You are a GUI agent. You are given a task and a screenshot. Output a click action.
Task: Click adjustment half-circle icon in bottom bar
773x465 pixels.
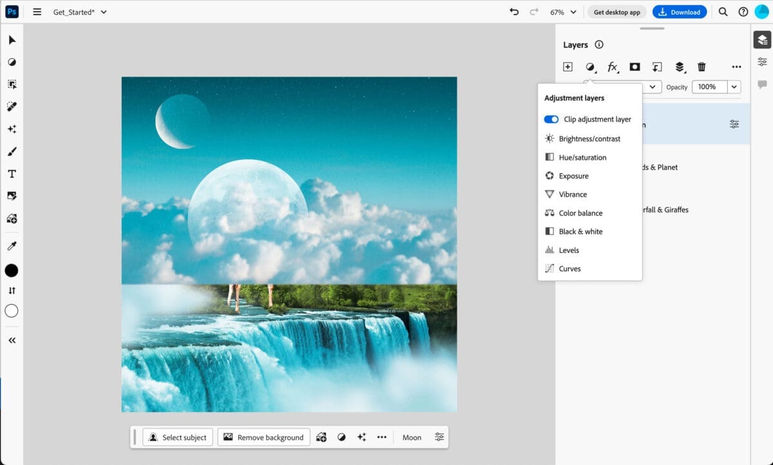pyautogui.click(x=341, y=437)
